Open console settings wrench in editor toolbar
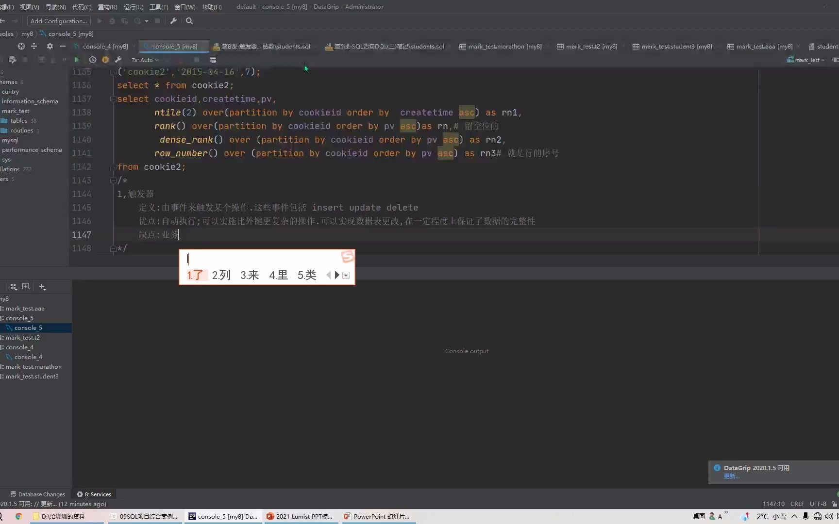 tap(118, 60)
